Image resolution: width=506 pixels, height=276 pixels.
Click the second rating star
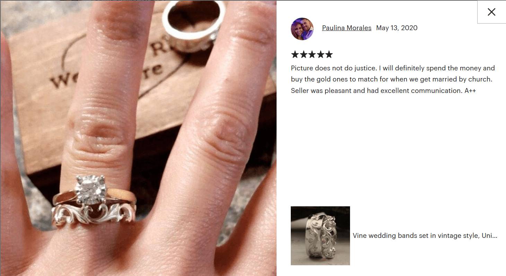point(303,54)
